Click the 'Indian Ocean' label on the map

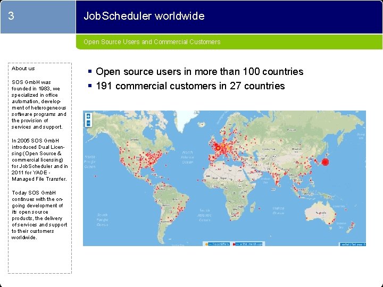[278, 210]
